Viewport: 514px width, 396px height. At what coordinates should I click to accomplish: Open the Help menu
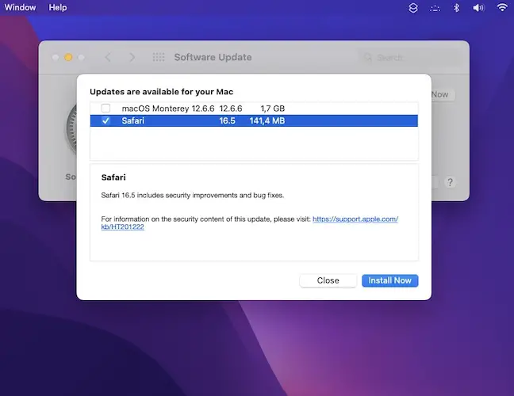[x=58, y=7]
